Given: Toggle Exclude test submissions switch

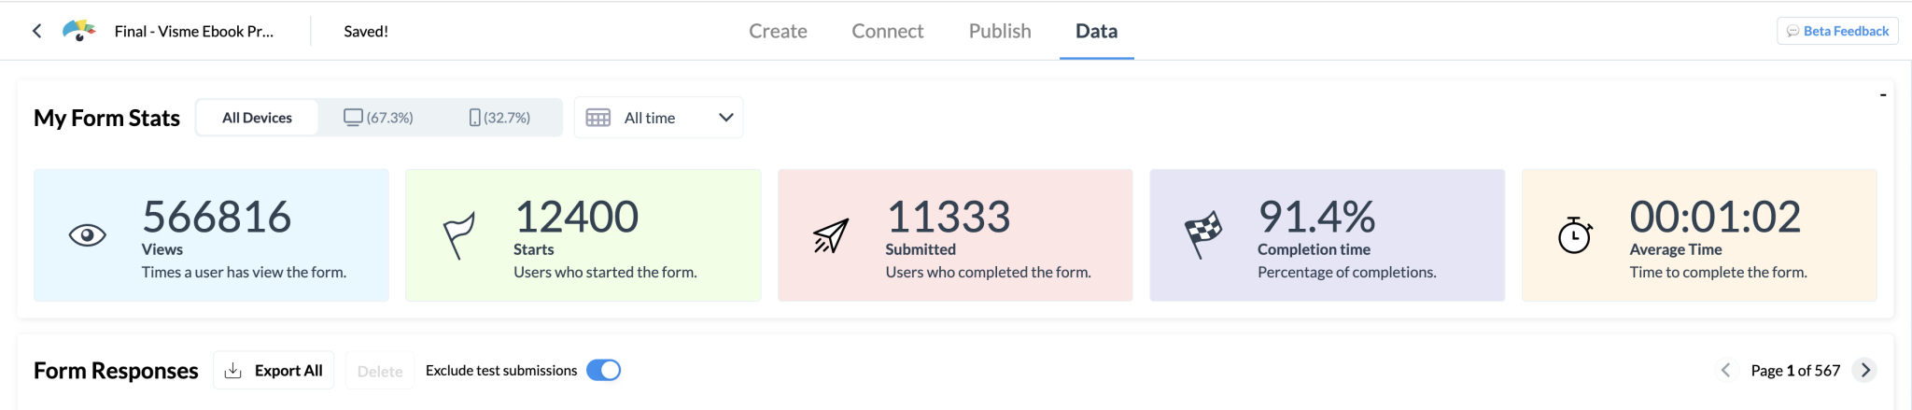Looking at the screenshot, I should pos(603,371).
